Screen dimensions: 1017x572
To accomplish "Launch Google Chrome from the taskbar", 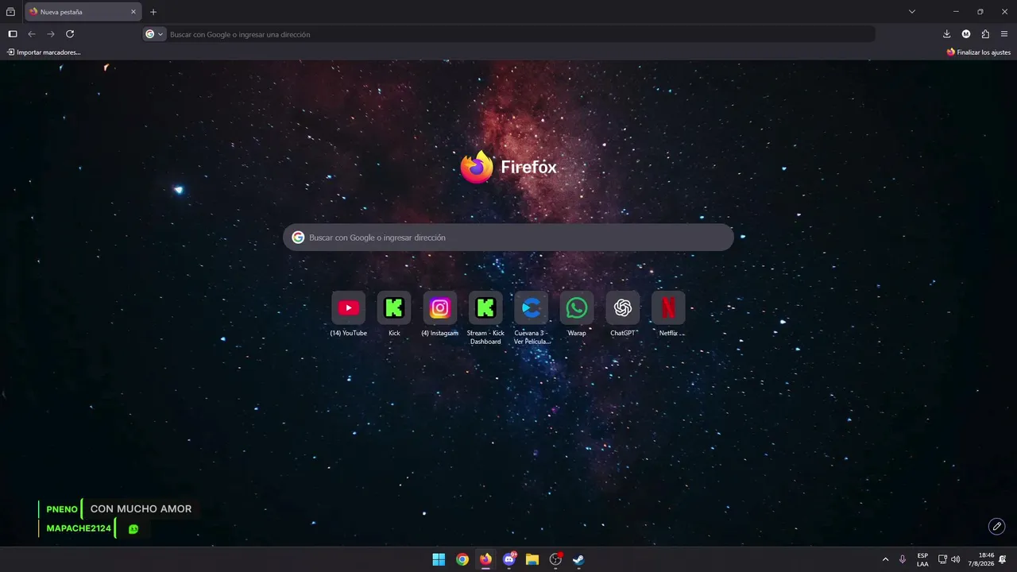I will (x=462, y=559).
